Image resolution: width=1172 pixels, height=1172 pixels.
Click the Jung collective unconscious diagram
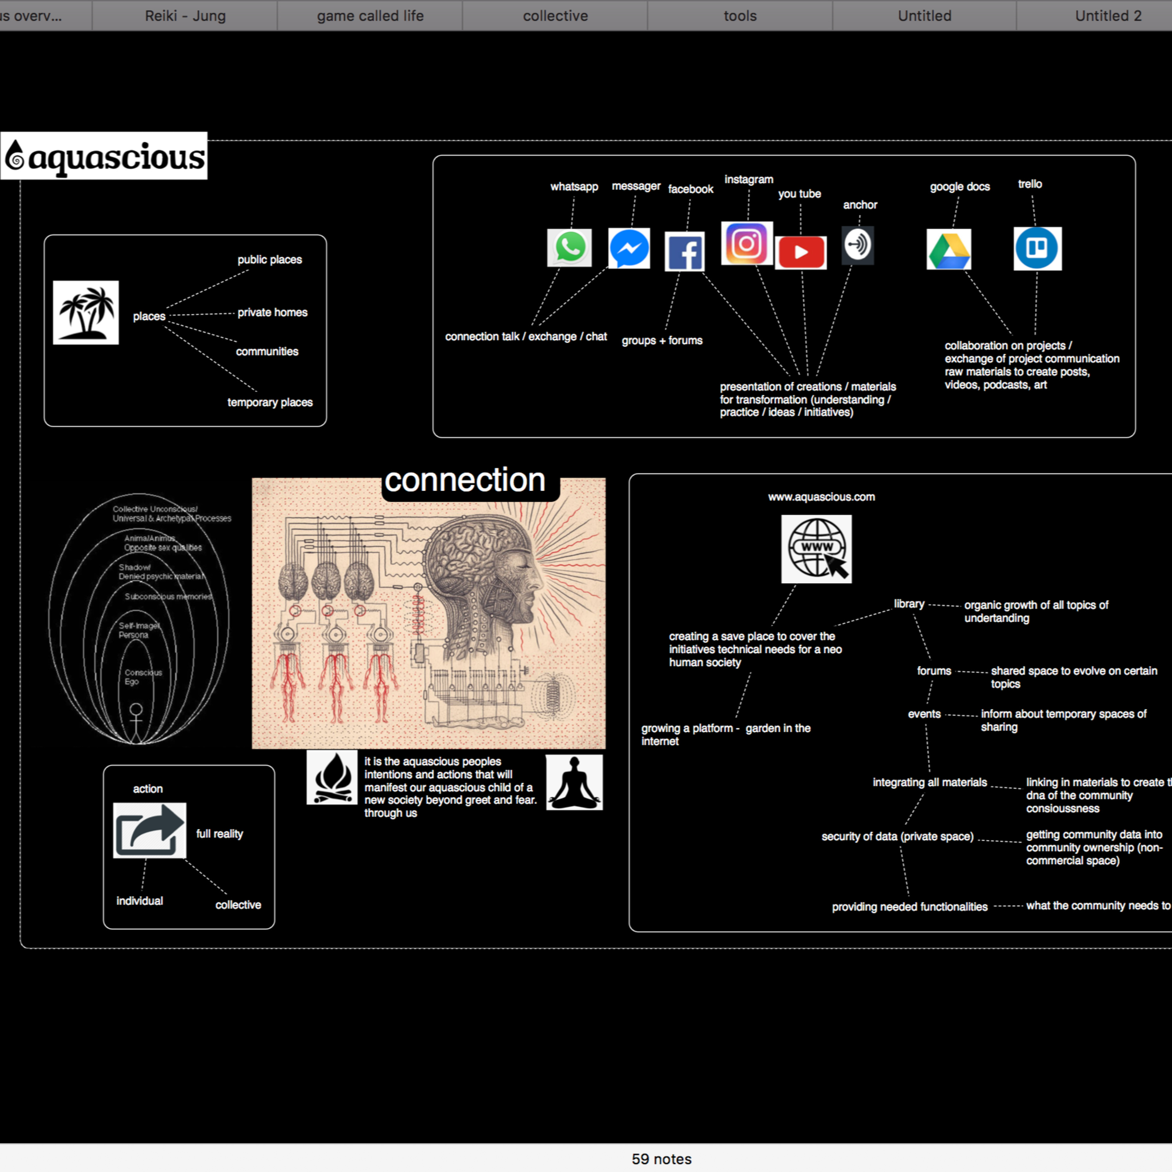[x=139, y=619]
